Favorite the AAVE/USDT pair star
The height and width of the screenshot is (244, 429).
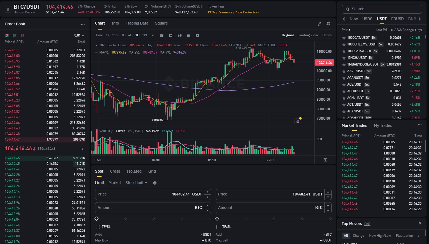pyautogui.click(x=344, y=71)
